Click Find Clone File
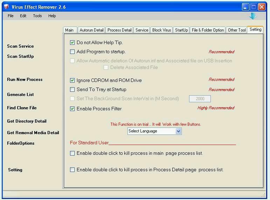This screenshot has height=200, width=270. (22, 108)
